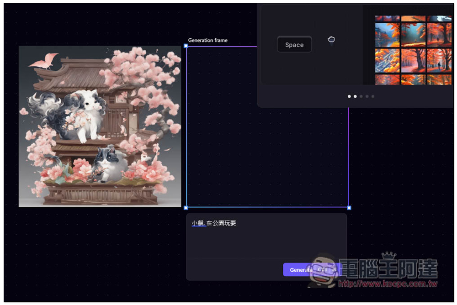Click the Generation frame label

point(207,40)
